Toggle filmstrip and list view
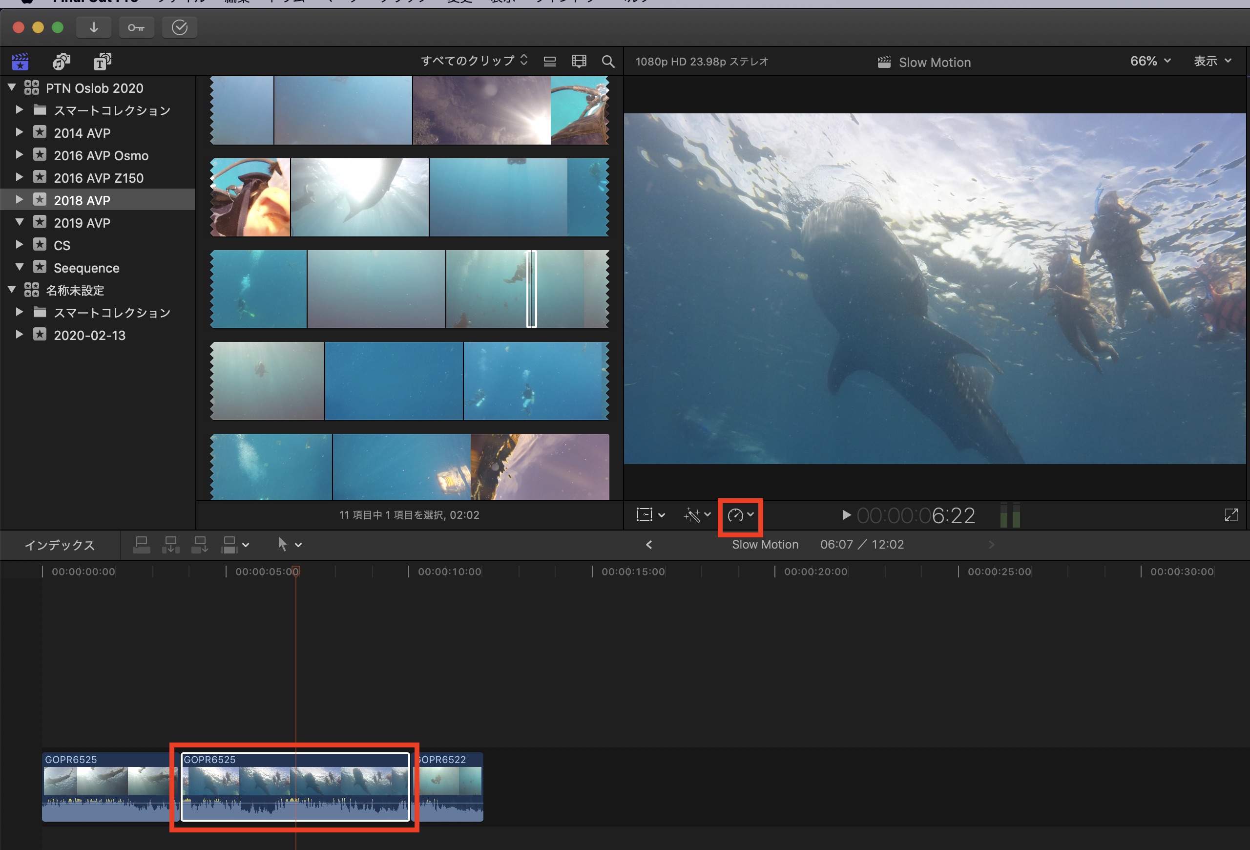This screenshot has height=850, width=1250. [x=549, y=62]
